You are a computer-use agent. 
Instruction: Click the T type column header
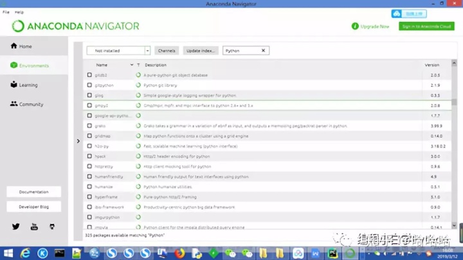coord(138,65)
